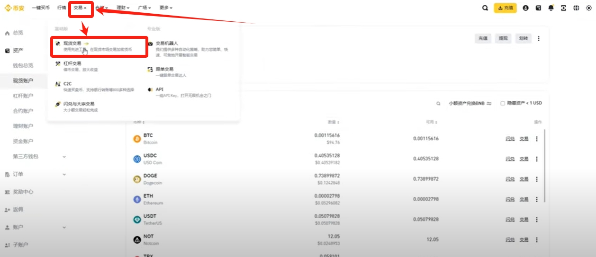Click the USDC coin icon
The image size is (596, 257).
tap(137, 159)
